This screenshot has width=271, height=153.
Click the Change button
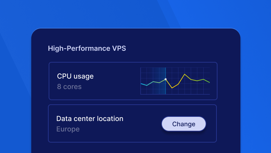coord(183,124)
